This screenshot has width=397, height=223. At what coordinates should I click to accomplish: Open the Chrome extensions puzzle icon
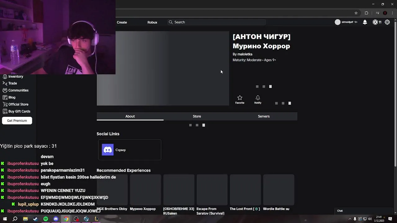(x=367, y=13)
